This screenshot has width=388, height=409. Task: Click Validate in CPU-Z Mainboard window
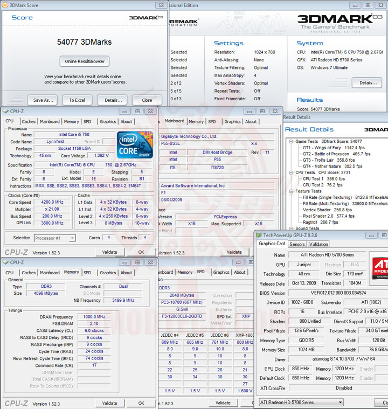[234, 252]
